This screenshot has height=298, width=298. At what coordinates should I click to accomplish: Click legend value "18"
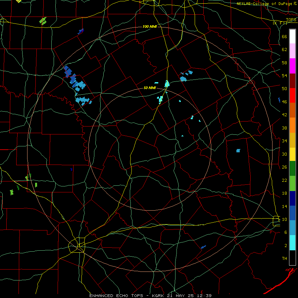284,193
